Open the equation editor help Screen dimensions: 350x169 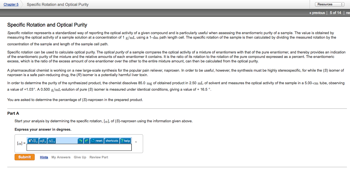(125, 141)
